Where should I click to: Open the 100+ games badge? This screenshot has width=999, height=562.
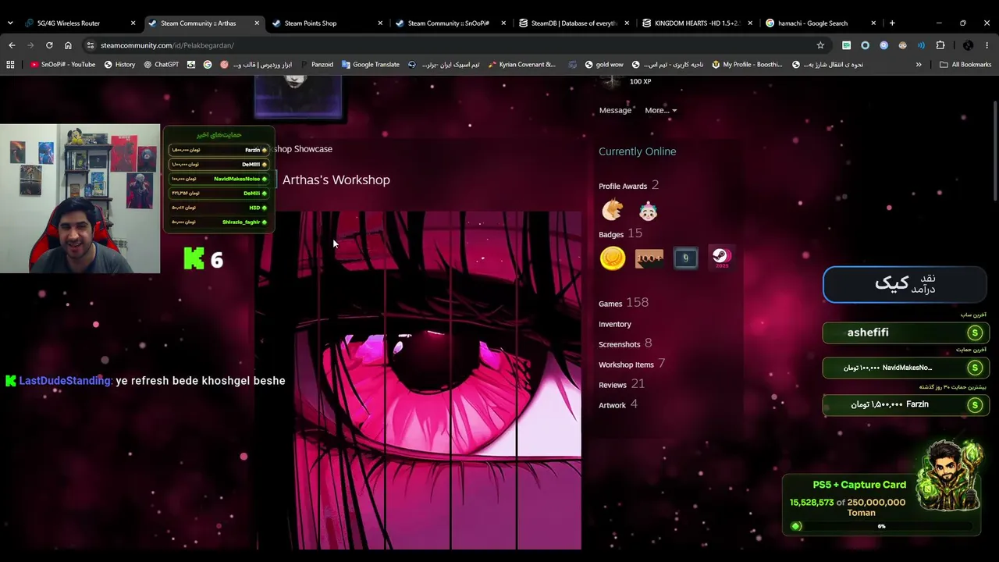point(649,258)
